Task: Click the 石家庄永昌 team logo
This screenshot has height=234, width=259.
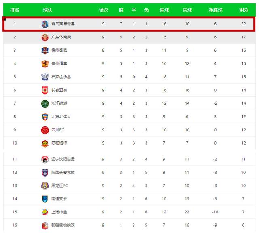Action: (x=45, y=77)
